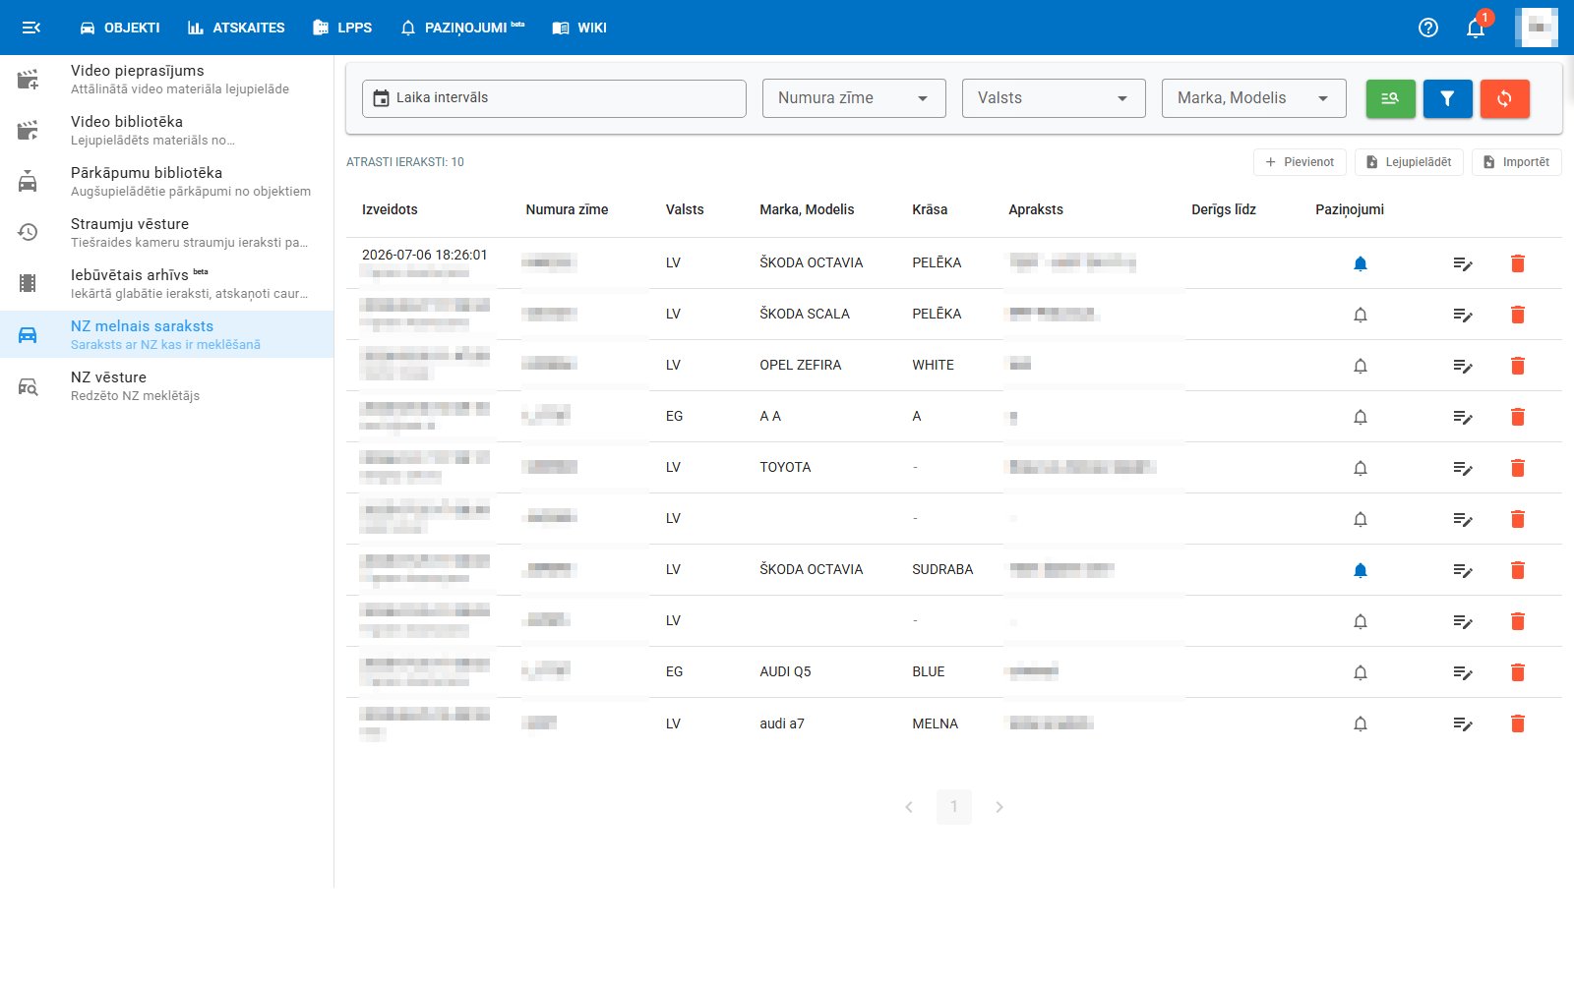Delete the ŠKODA OCTAVIA SUDRABA row
Image resolution: width=1574 pixels, height=983 pixels.
click(1518, 570)
